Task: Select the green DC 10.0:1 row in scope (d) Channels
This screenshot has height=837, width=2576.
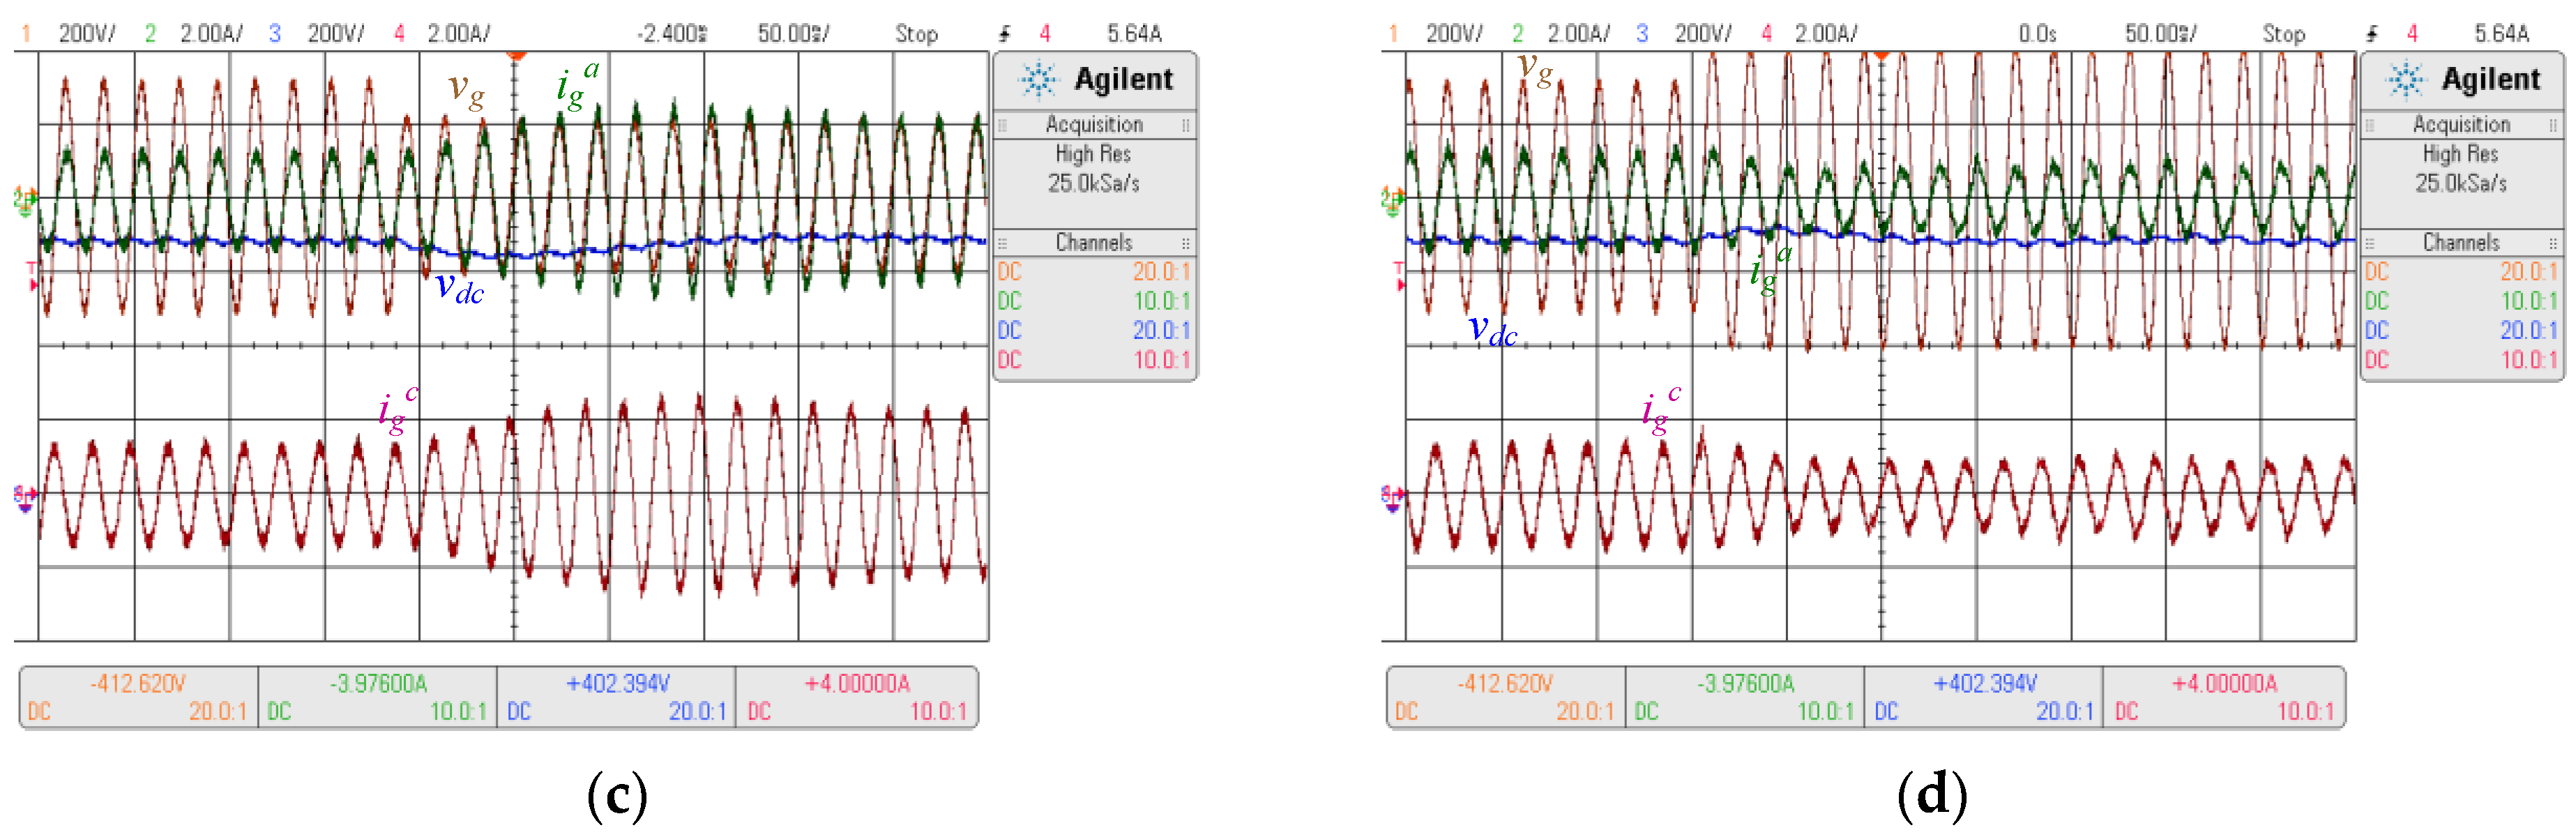Action: (2461, 301)
